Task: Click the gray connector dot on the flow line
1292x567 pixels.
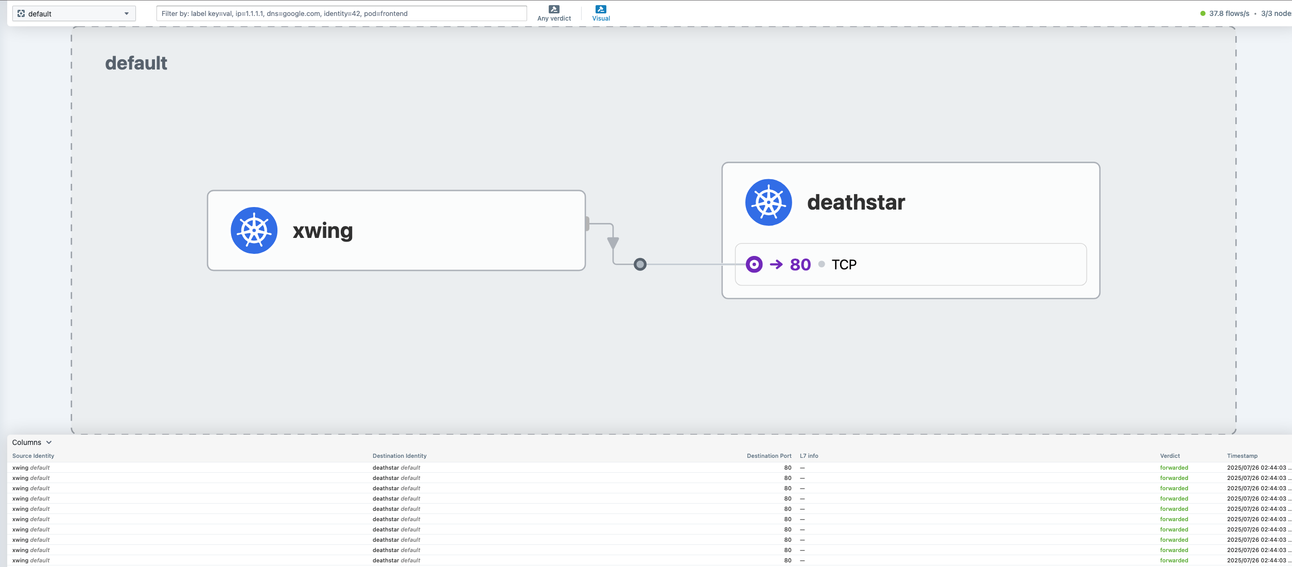Action: coord(640,264)
